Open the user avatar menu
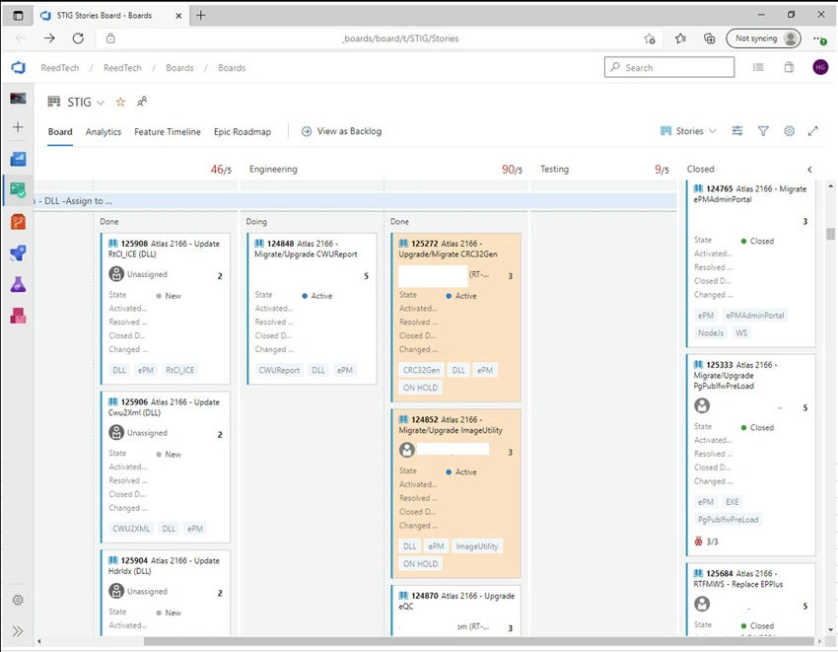 pos(820,67)
